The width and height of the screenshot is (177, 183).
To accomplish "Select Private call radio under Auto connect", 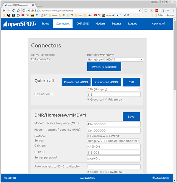I will (106, 172).
